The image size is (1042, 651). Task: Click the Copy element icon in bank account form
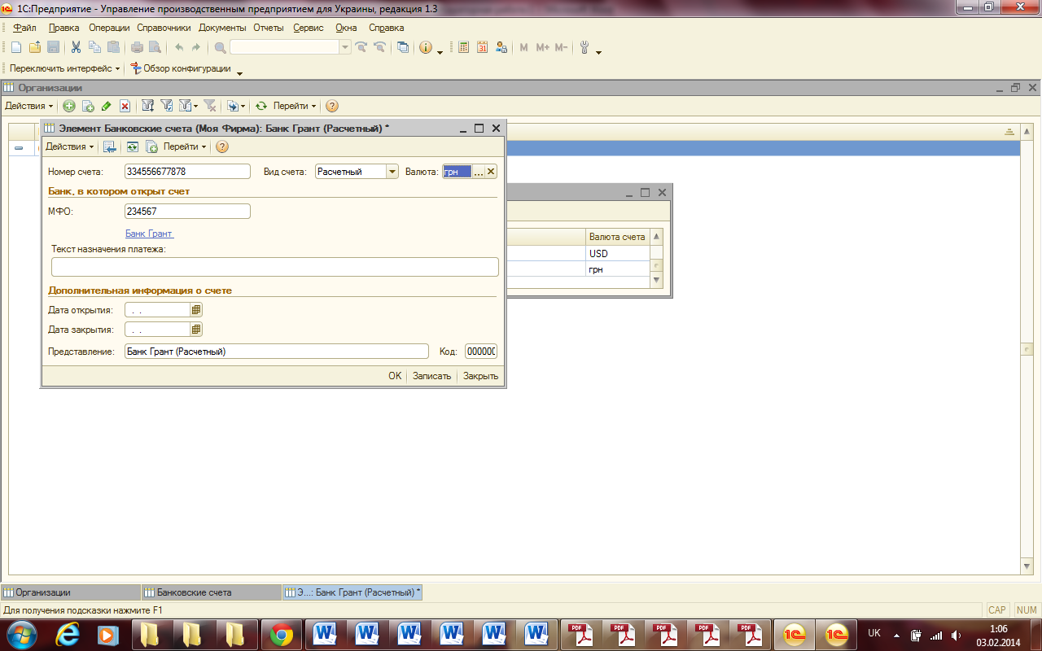coord(151,146)
